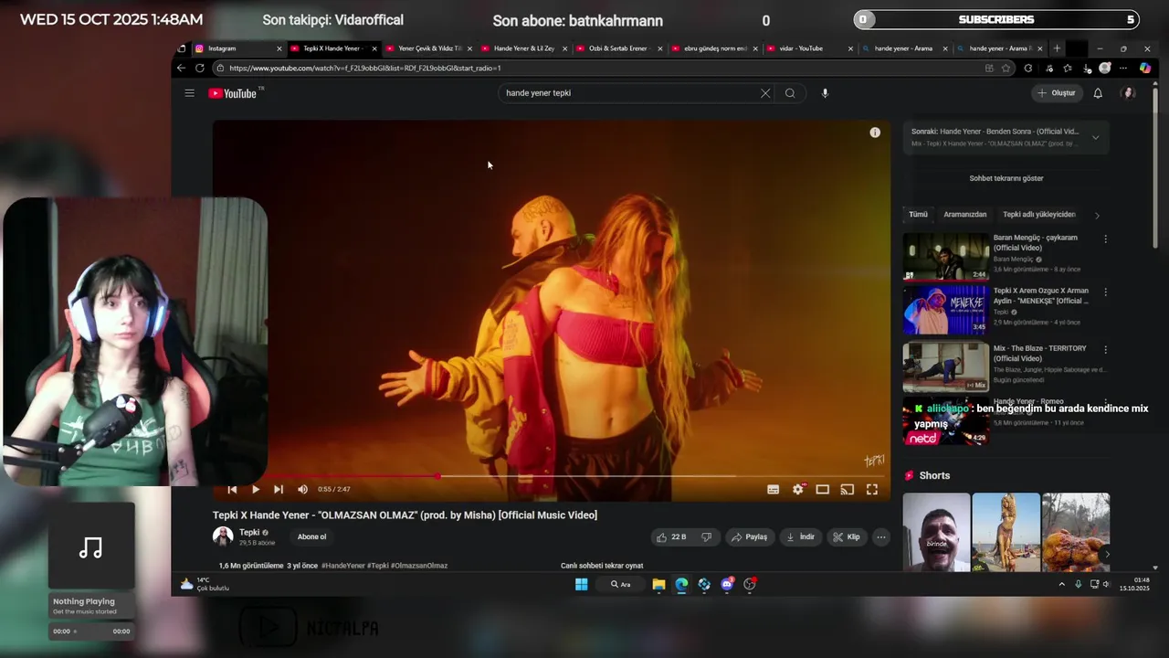The image size is (1169, 658).
Task: Click the Oluştur create button
Action: pyautogui.click(x=1057, y=93)
